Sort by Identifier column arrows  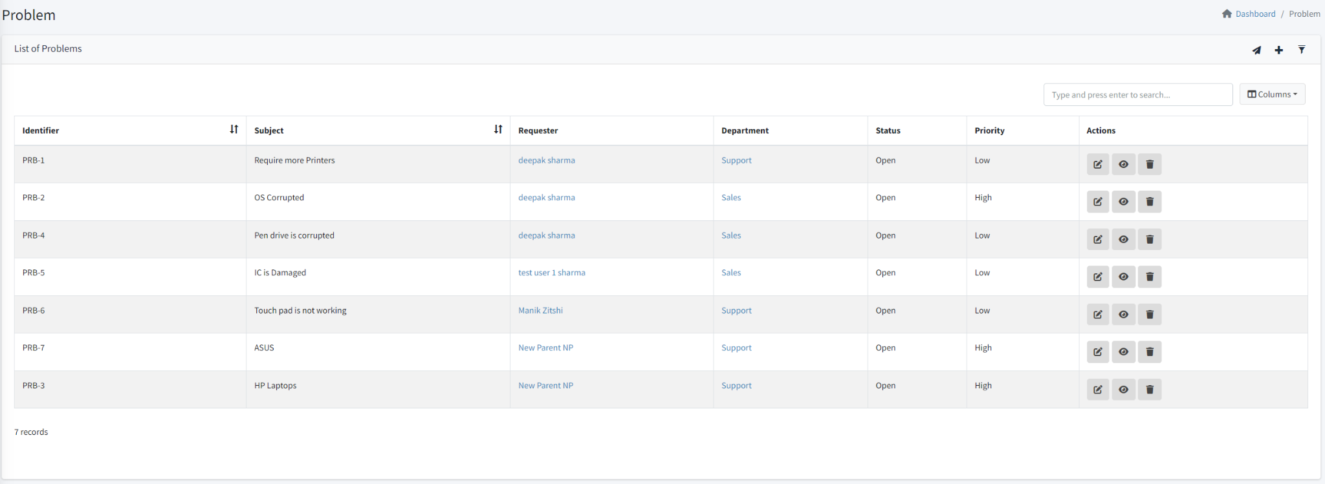[x=234, y=129]
